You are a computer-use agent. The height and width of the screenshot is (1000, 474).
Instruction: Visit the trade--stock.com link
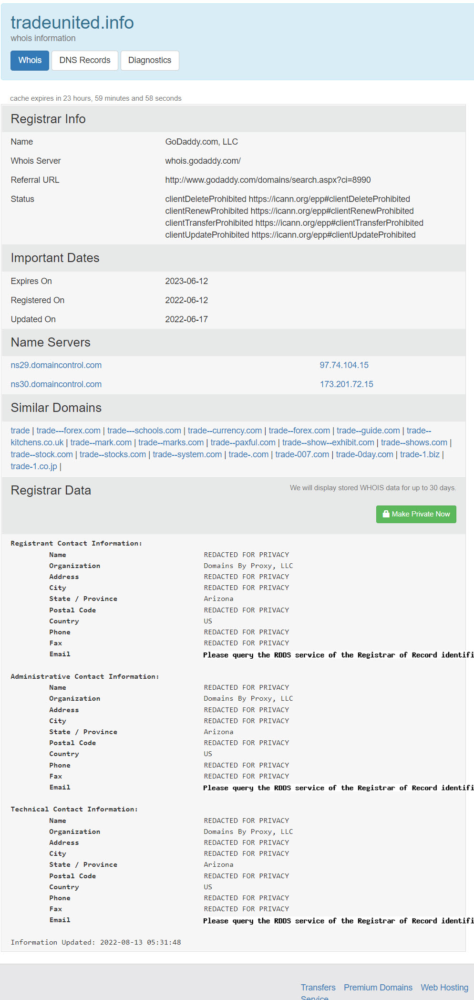tap(42, 454)
